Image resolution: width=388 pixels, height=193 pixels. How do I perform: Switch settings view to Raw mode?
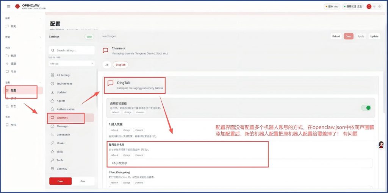pyautogui.click(x=83, y=181)
